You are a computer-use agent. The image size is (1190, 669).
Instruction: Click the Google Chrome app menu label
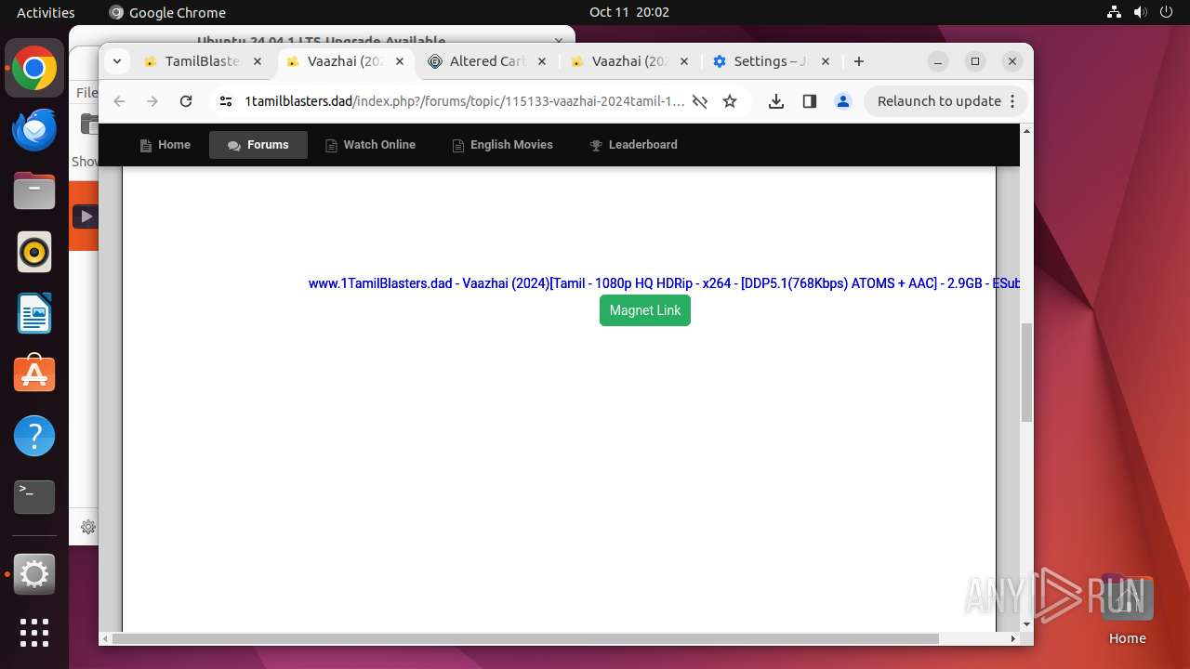pyautogui.click(x=167, y=12)
